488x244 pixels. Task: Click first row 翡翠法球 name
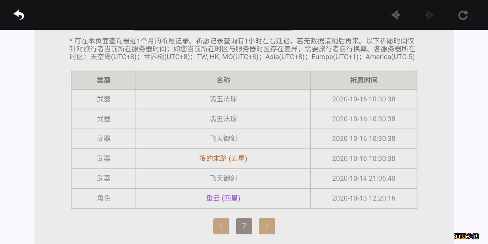coord(223,99)
